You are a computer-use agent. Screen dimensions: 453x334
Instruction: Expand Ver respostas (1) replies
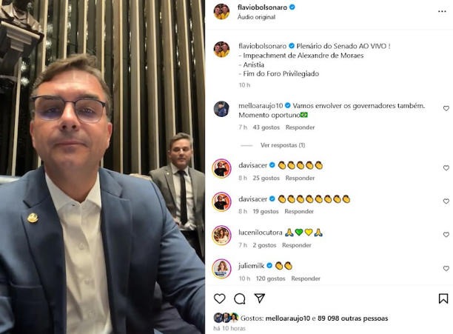(283, 145)
